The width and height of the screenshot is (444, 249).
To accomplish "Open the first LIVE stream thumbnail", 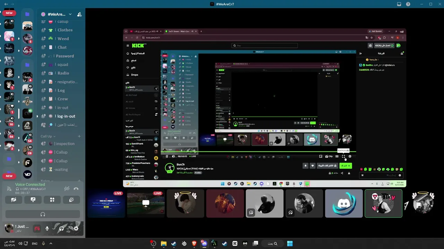I will coord(106,203).
